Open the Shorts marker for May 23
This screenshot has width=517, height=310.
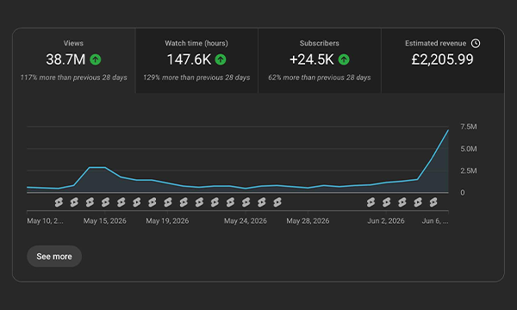click(x=230, y=202)
